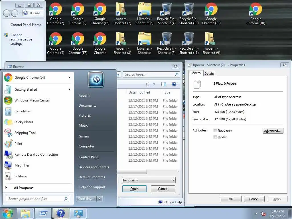This screenshot has width=292, height=219.
Task: Click the muted volume tray icon
Action: (x=263, y=214)
